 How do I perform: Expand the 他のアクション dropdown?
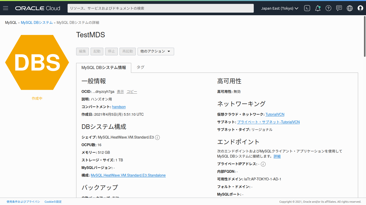pyautogui.click(x=156, y=51)
